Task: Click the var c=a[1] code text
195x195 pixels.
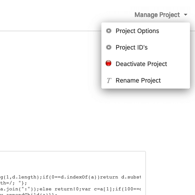Action: [x=100, y=189]
